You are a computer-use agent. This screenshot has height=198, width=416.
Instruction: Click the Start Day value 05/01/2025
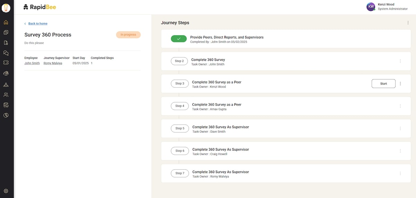(x=81, y=63)
